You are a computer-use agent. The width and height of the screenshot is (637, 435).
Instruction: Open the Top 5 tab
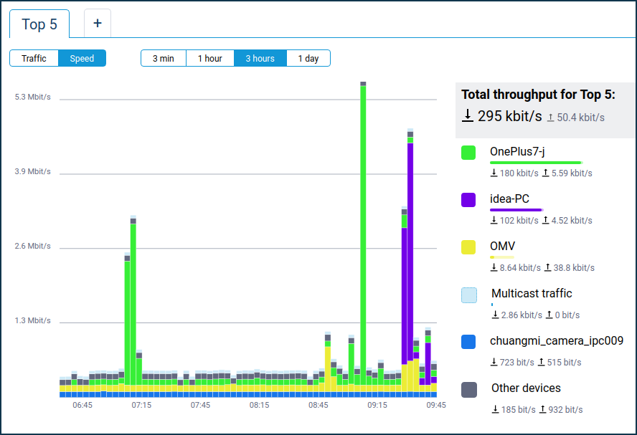39,24
